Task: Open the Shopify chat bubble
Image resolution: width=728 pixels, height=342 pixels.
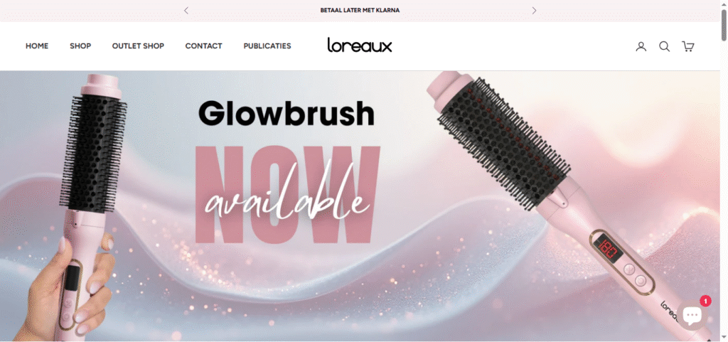Action: tap(692, 316)
